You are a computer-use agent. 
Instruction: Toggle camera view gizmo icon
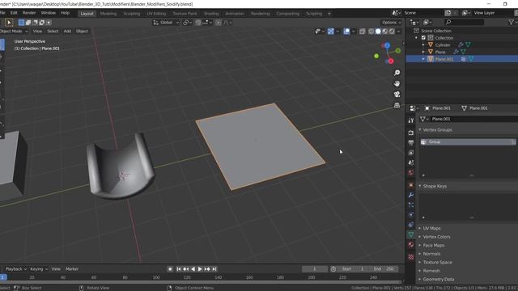tap(397, 95)
